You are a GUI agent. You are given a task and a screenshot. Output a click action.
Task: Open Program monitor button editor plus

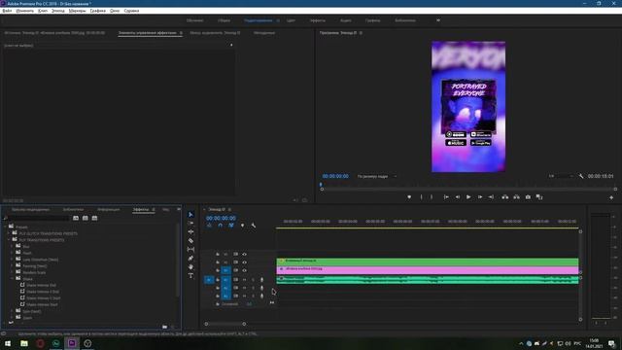611,197
